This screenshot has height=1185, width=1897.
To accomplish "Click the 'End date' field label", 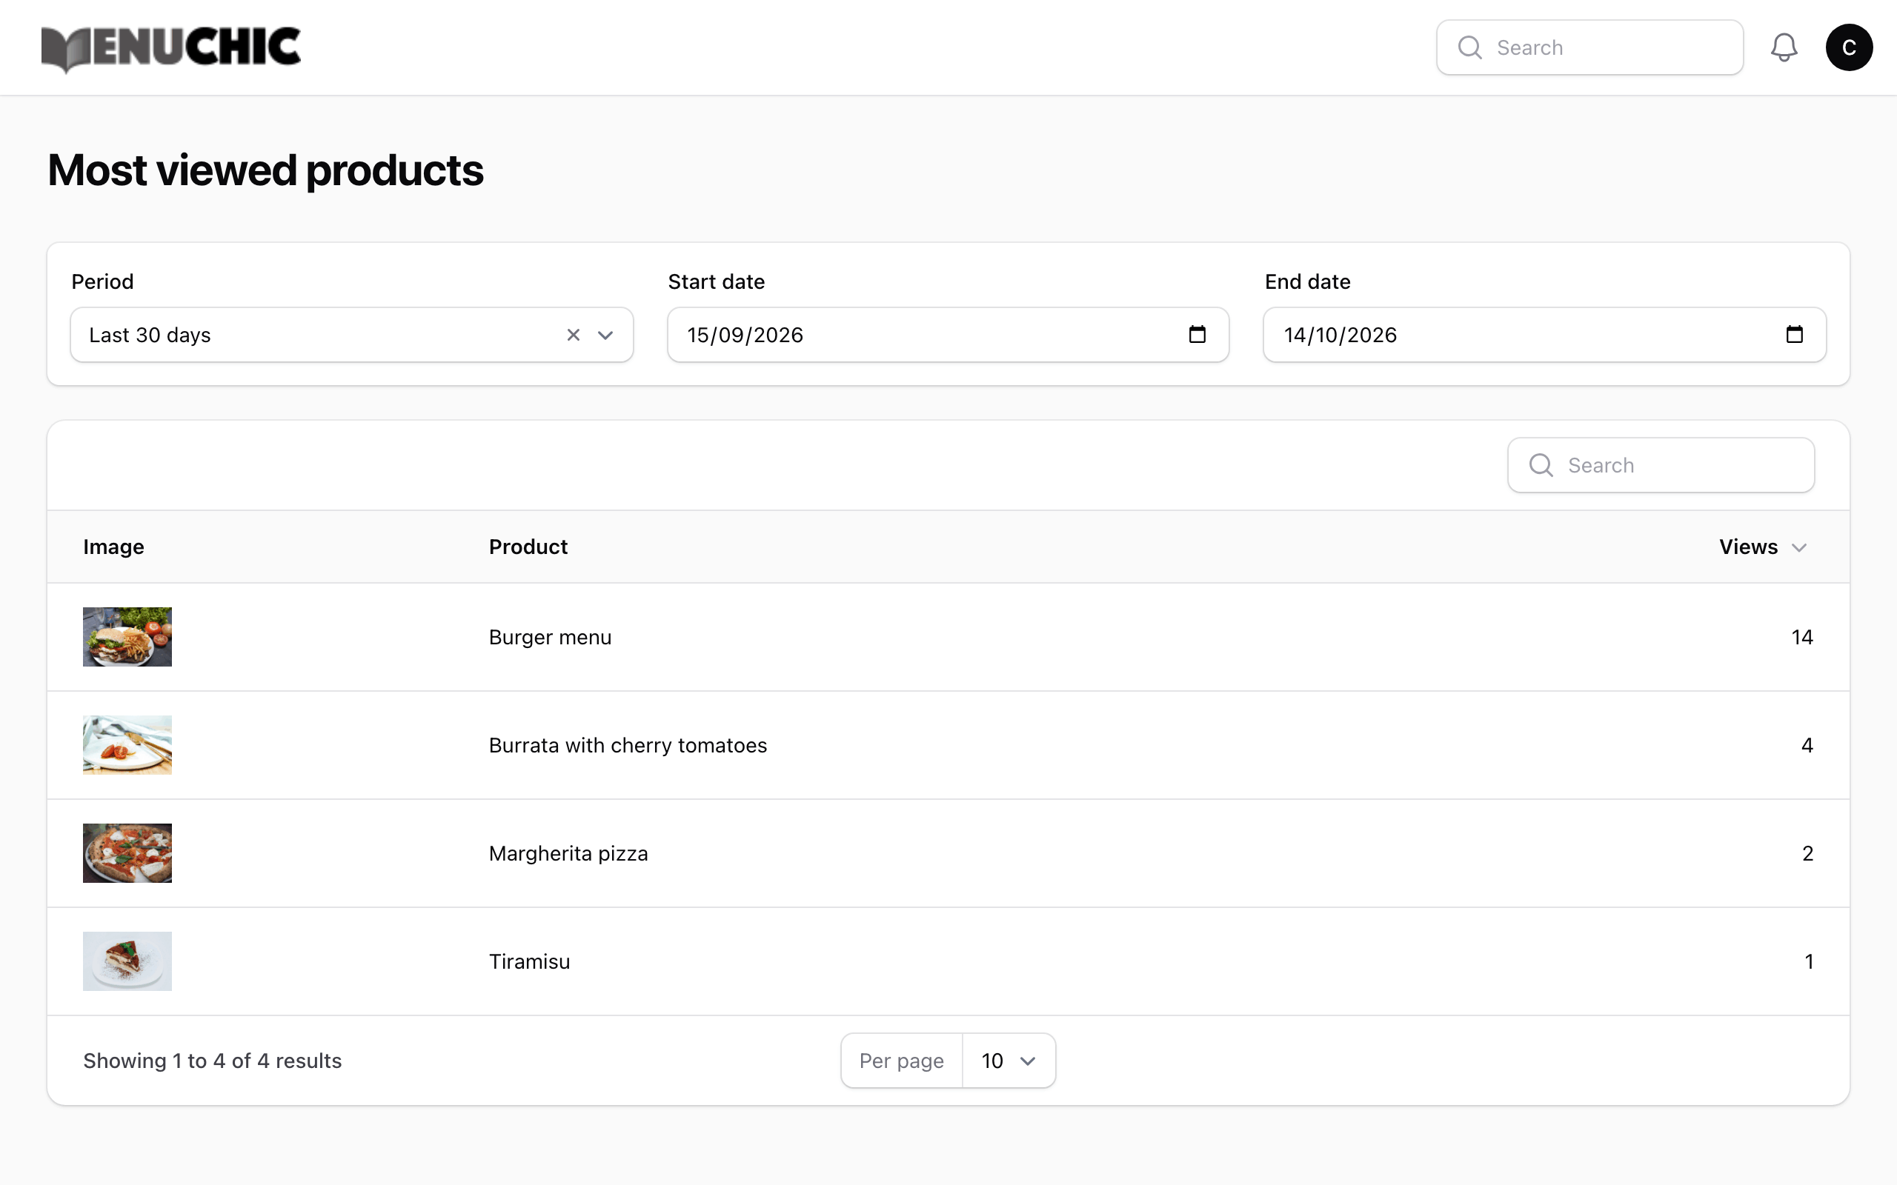I will (1306, 281).
